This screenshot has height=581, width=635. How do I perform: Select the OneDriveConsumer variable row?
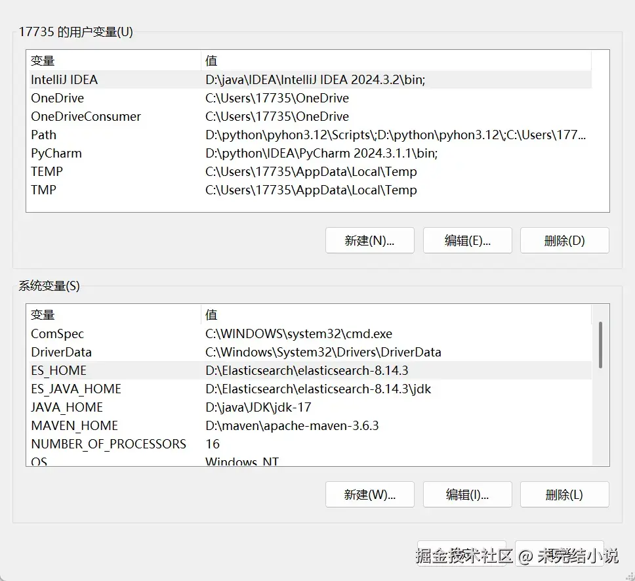tap(86, 116)
